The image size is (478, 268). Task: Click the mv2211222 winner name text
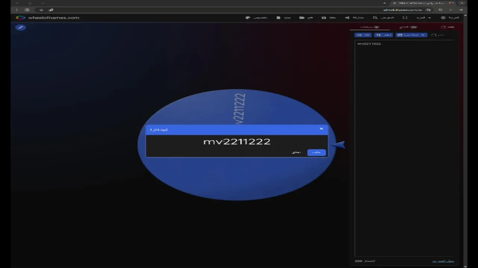237,141
